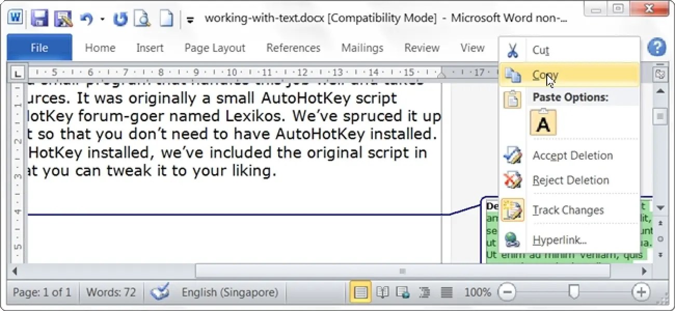Viewport: 675px width, 311px height.
Task: Click the horizontal scrollbar thumb
Action: [402, 271]
